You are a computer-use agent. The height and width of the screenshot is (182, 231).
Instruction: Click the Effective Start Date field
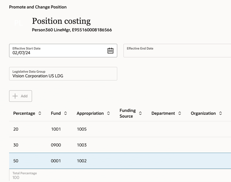tap(57, 51)
